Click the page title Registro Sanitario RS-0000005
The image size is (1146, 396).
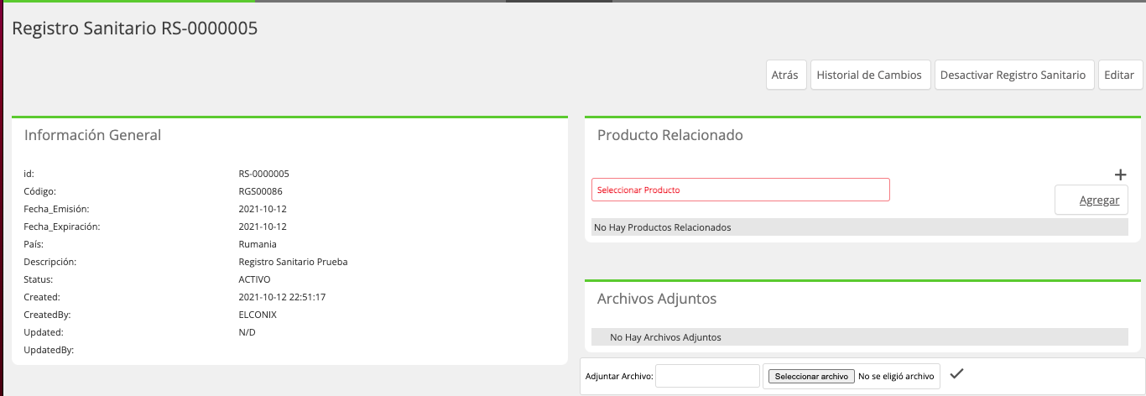pyautogui.click(x=135, y=28)
